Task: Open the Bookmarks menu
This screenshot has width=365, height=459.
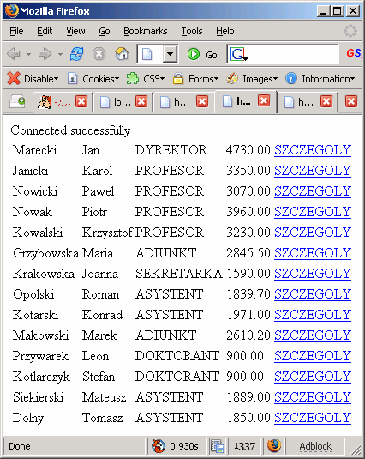Action: 146,31
